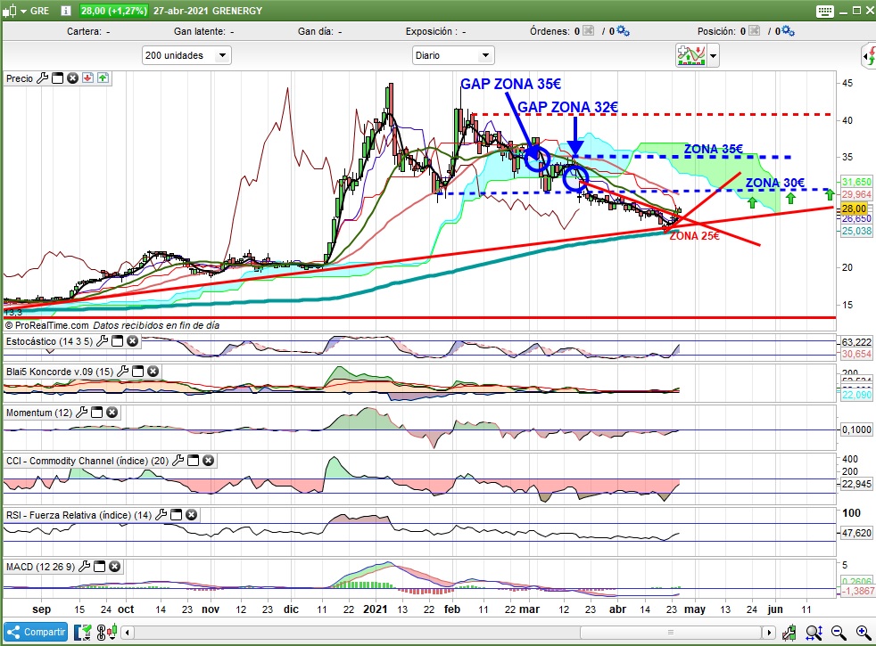This screenshot has width=876, height=646.
Task: Click the info icon next to GRE
Action: click(66, 10)
